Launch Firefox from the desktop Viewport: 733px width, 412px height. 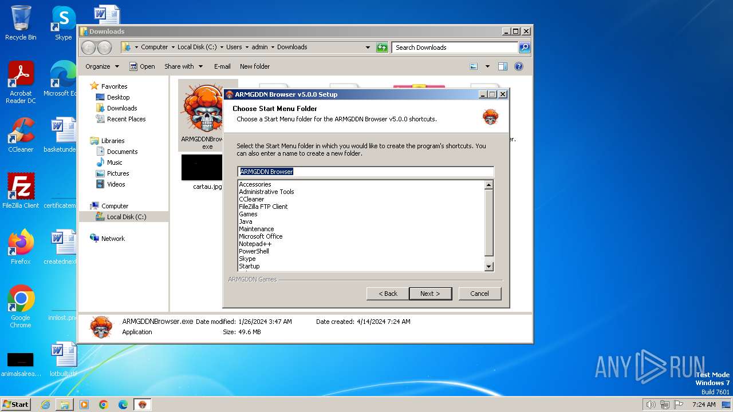[21, 247]
